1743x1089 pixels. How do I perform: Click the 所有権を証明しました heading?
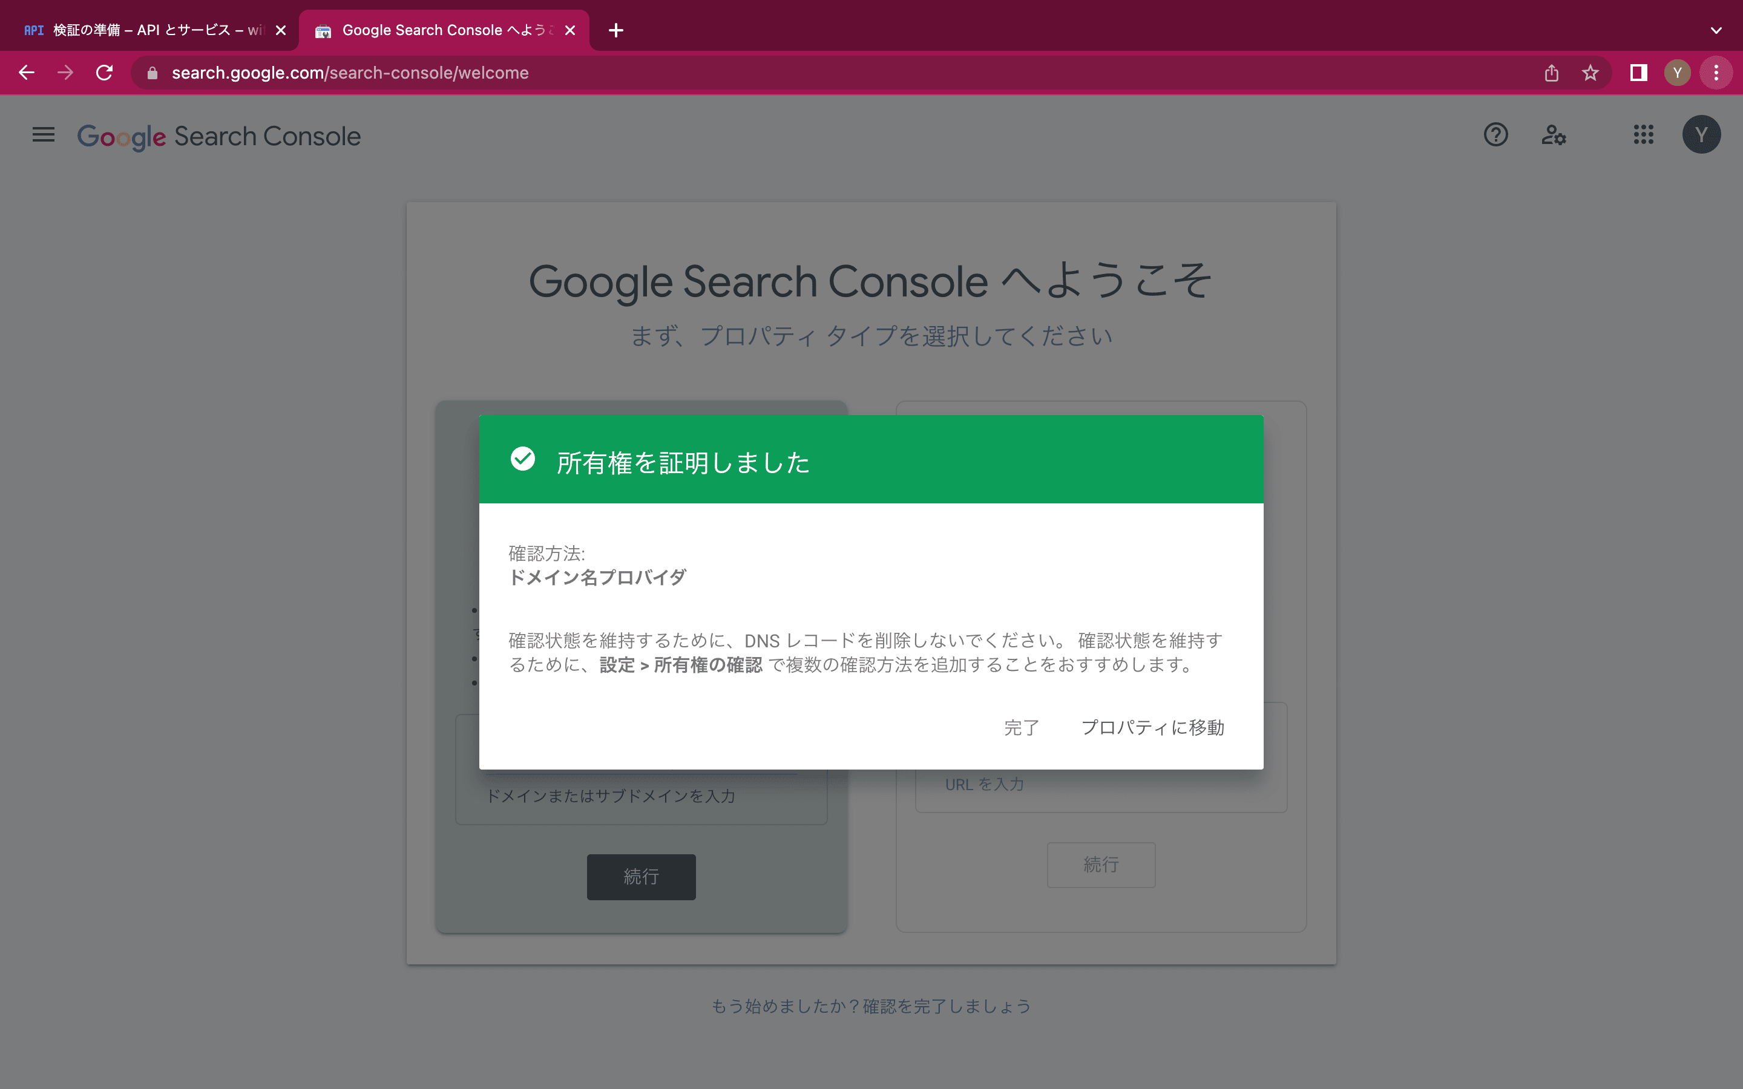click(683, 462)
